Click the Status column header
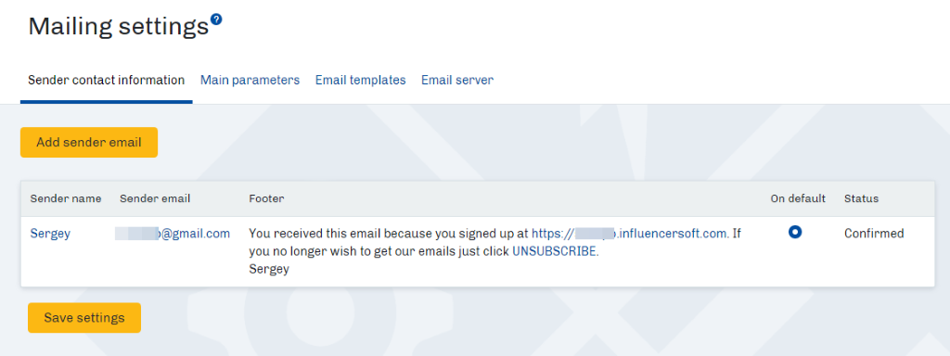The image size is (950, 356). click(861, 198)
